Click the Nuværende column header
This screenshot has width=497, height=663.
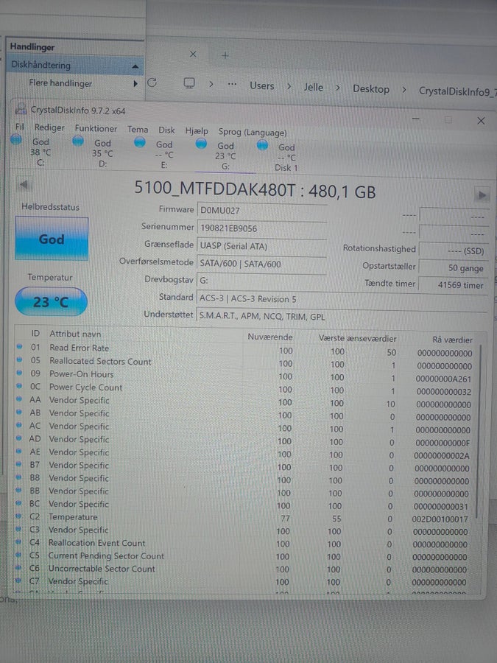click(x=270, y=337)
